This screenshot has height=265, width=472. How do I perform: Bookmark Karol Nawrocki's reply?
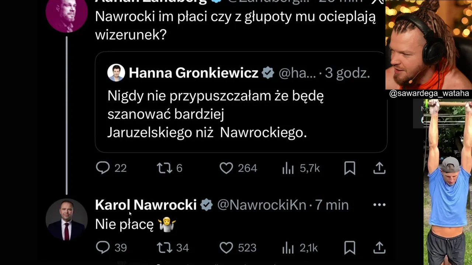pyautogui.click(x=350, y=248)
